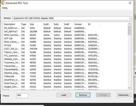Select the Telkomsel row
The width and height of the screenshot is (136, 106).
[52, 76]
